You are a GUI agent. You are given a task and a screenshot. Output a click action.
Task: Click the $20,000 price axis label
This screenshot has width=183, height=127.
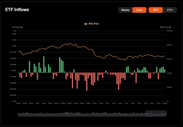[170, 87]
